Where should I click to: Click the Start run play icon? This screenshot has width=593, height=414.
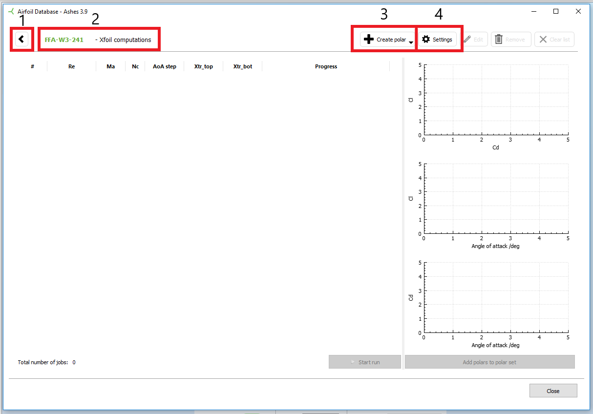coord(353,362)
